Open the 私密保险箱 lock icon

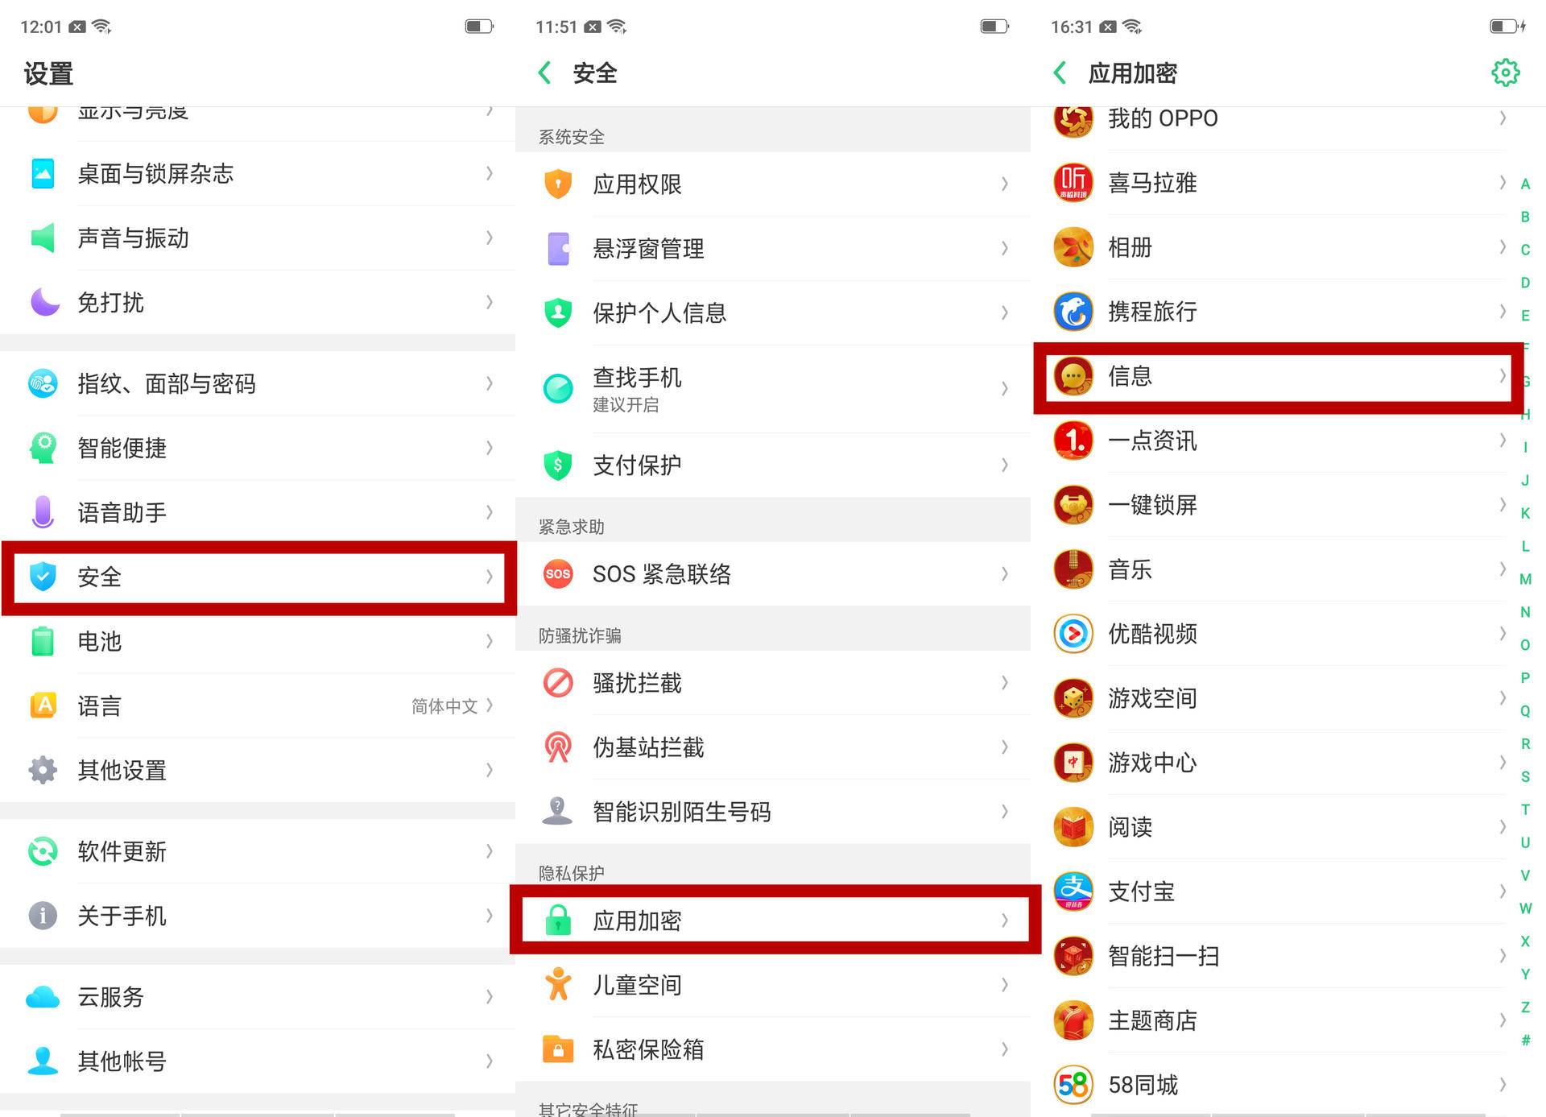pos(557,1049)
